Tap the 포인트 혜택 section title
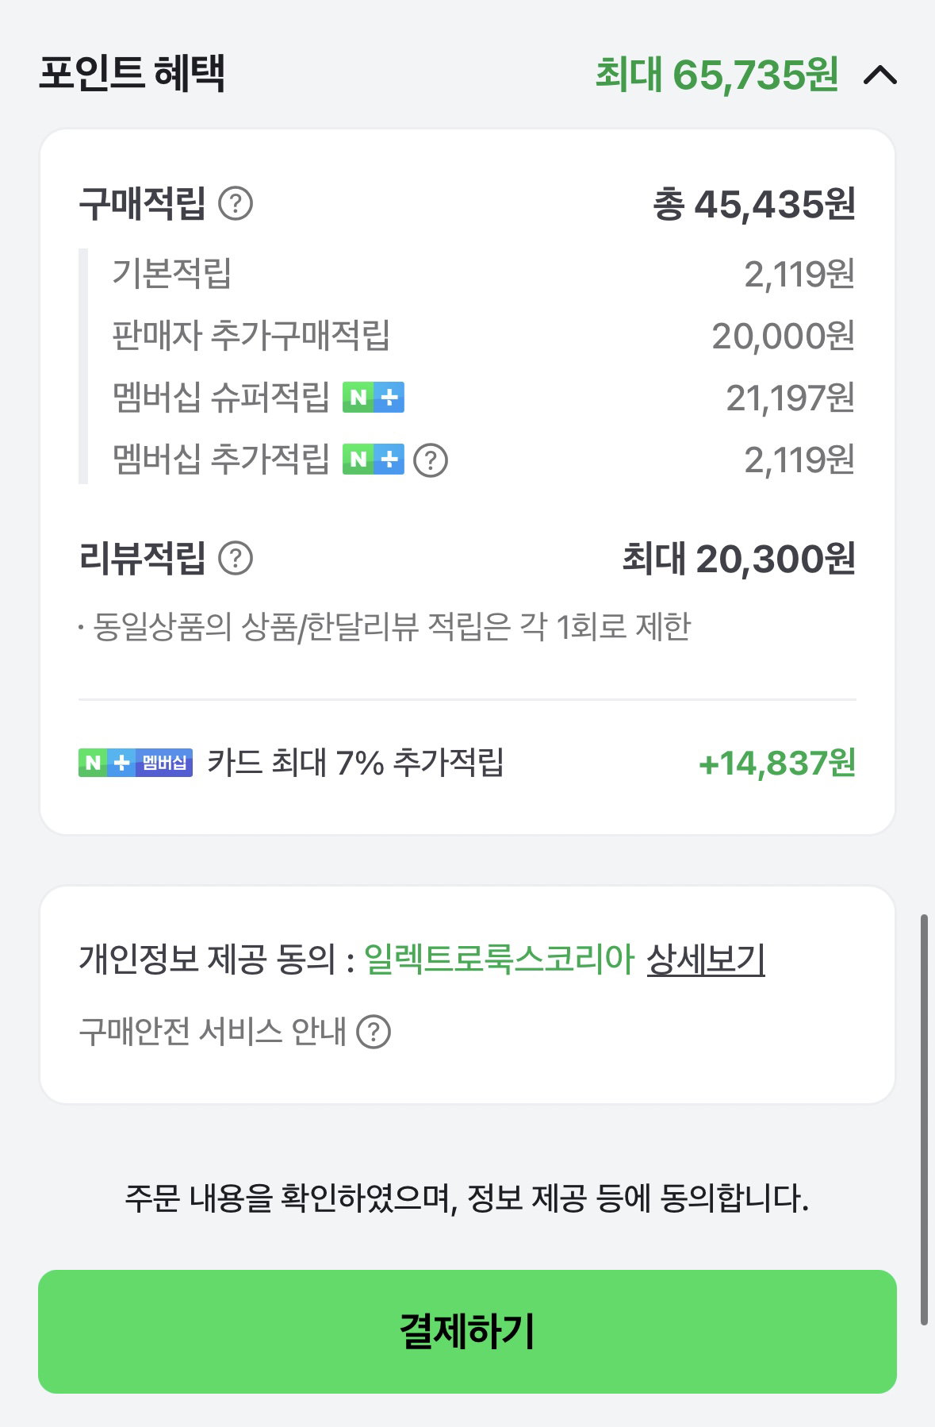Image resolution: width=935 pixels, height=1427 pixels. (x=132, y=73)
